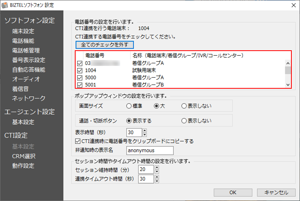
Task: Click 全てのチェックを外す button
Action: coord(105,45)
